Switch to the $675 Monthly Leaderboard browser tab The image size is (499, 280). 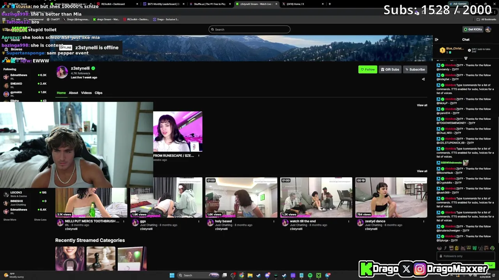point(163,4)
